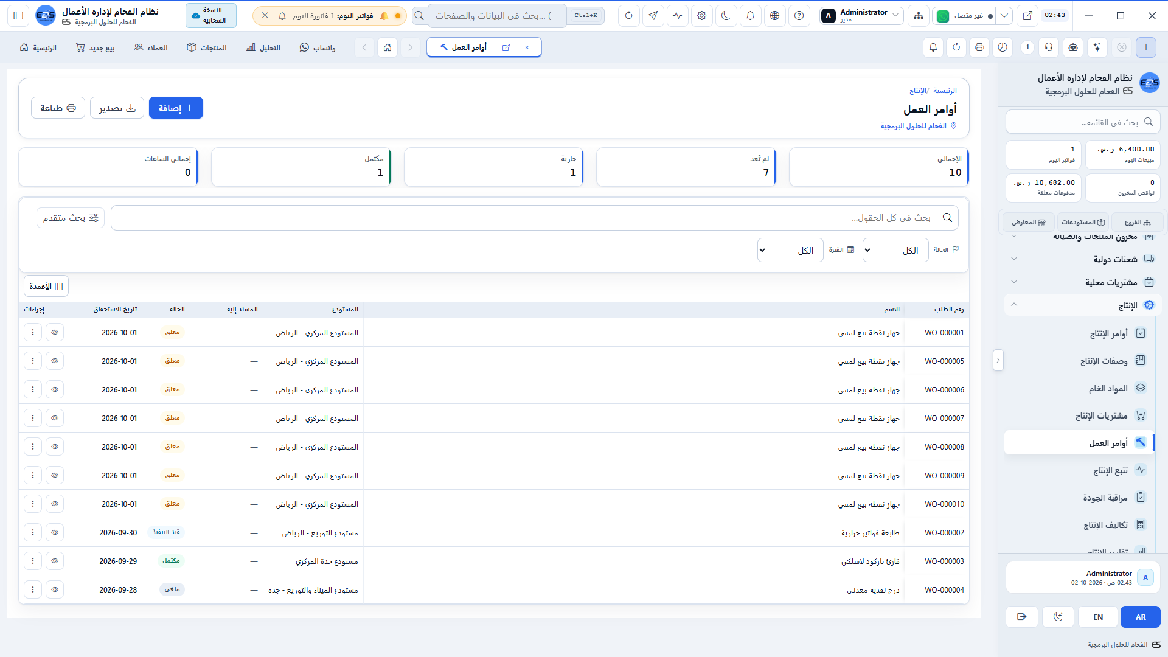Open the التحليل menu
The width and height of the screenshot is (1168, 657).
[x=263, y=47]
